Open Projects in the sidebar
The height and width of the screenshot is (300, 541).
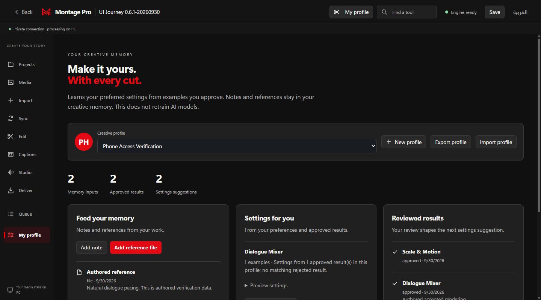point(27,64)
